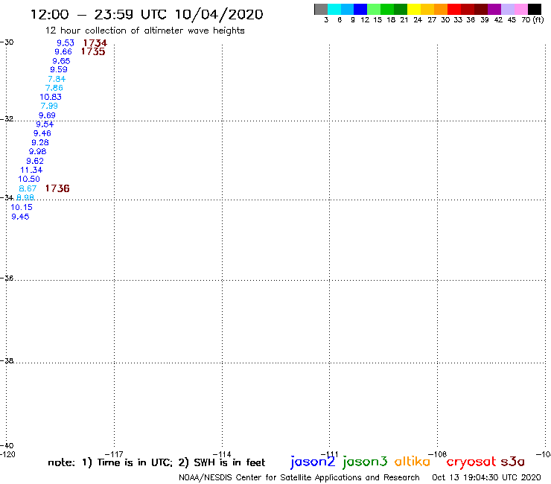The height and width of the screenshot is (484, 551).
Task: Select the light green legend swatch
Action: [x=374, y=9]
